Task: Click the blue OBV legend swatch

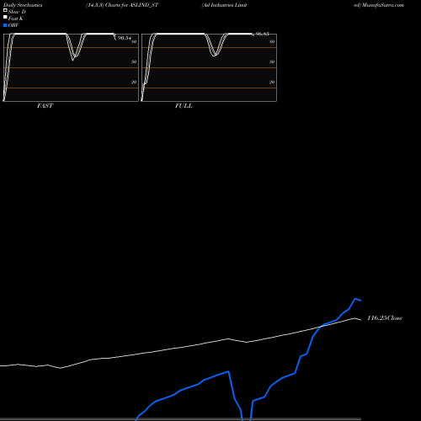Action: (x=5, y=25)
